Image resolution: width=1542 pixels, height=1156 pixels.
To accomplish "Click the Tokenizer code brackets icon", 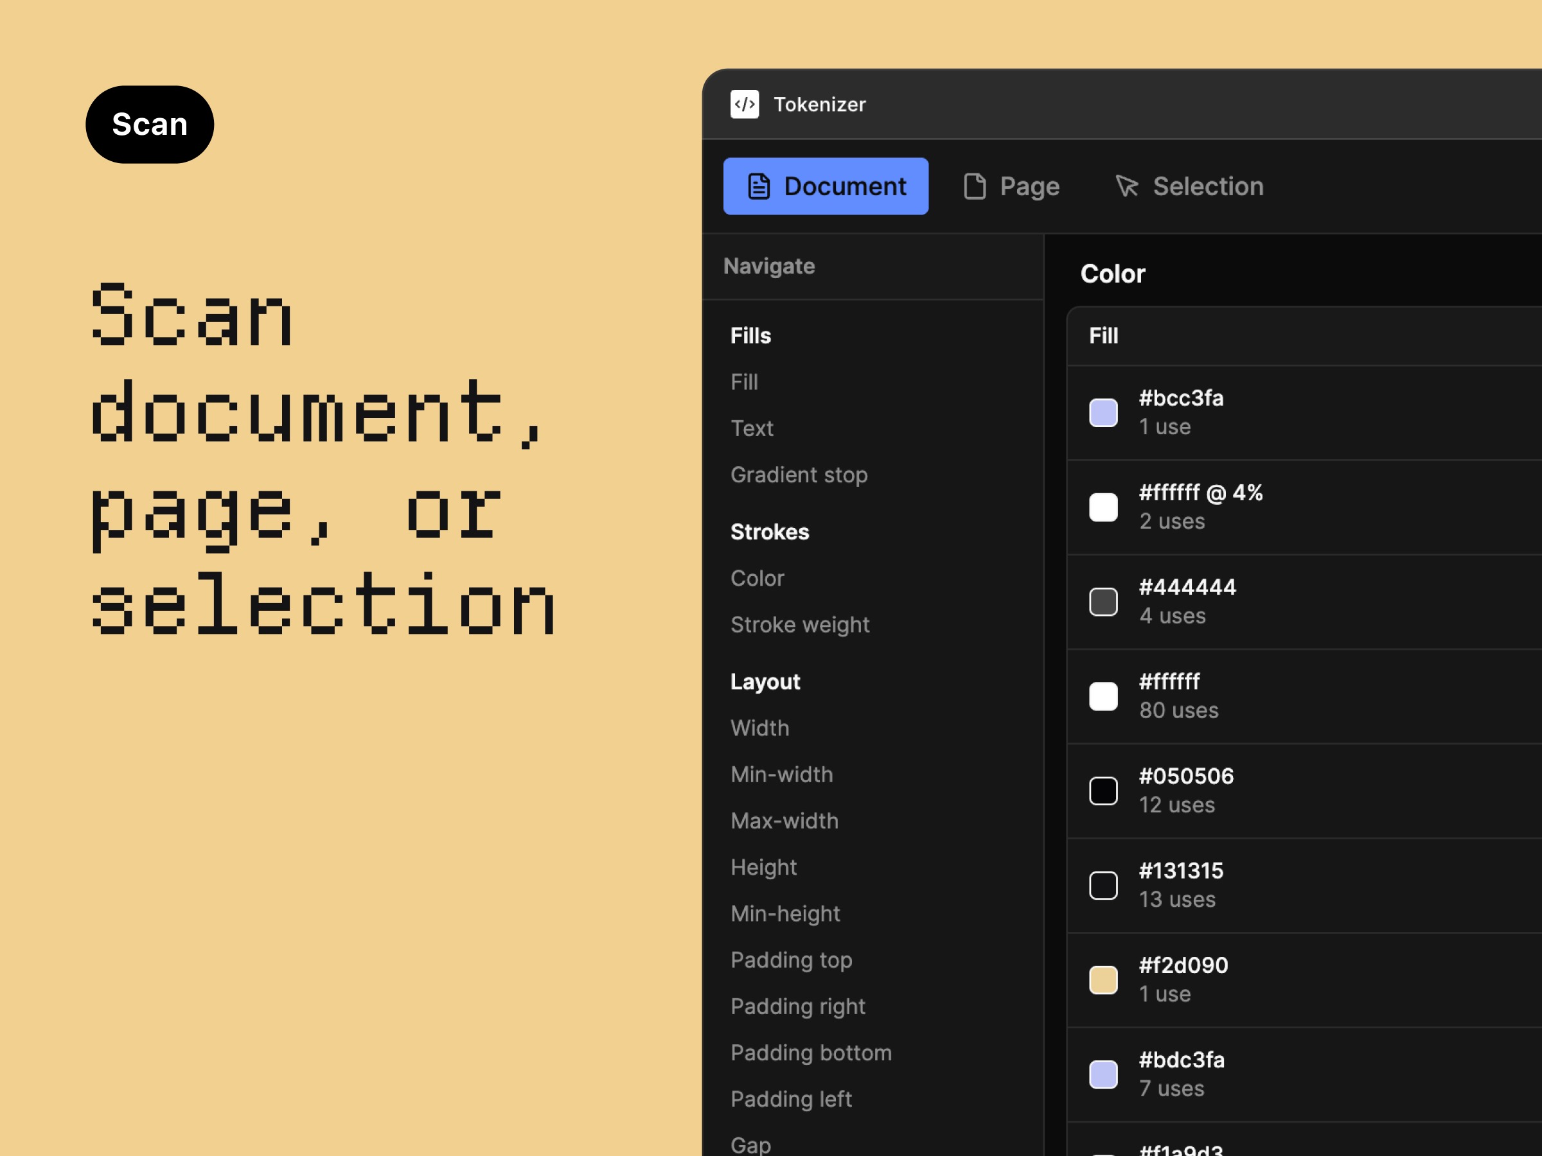I will pyautogui.click(x=745, y=105).
